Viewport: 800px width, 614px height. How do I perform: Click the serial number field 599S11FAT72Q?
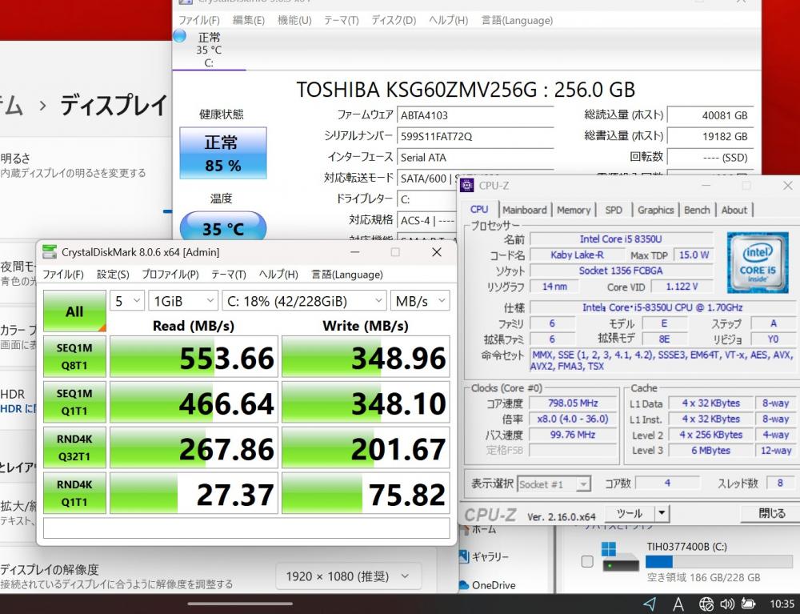click(x=475, y=136)
